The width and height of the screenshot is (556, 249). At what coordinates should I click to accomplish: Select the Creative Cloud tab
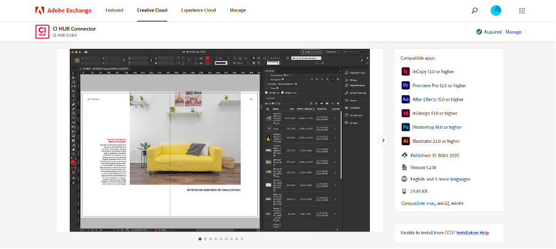[152, 10]
